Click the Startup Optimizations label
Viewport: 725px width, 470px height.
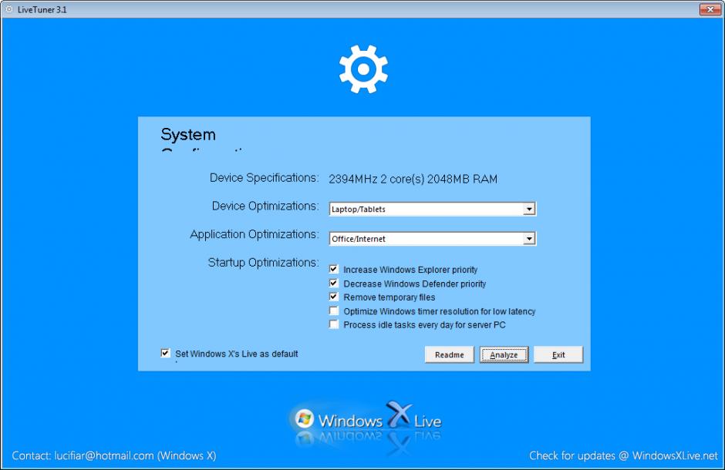(x=263, y=263)
